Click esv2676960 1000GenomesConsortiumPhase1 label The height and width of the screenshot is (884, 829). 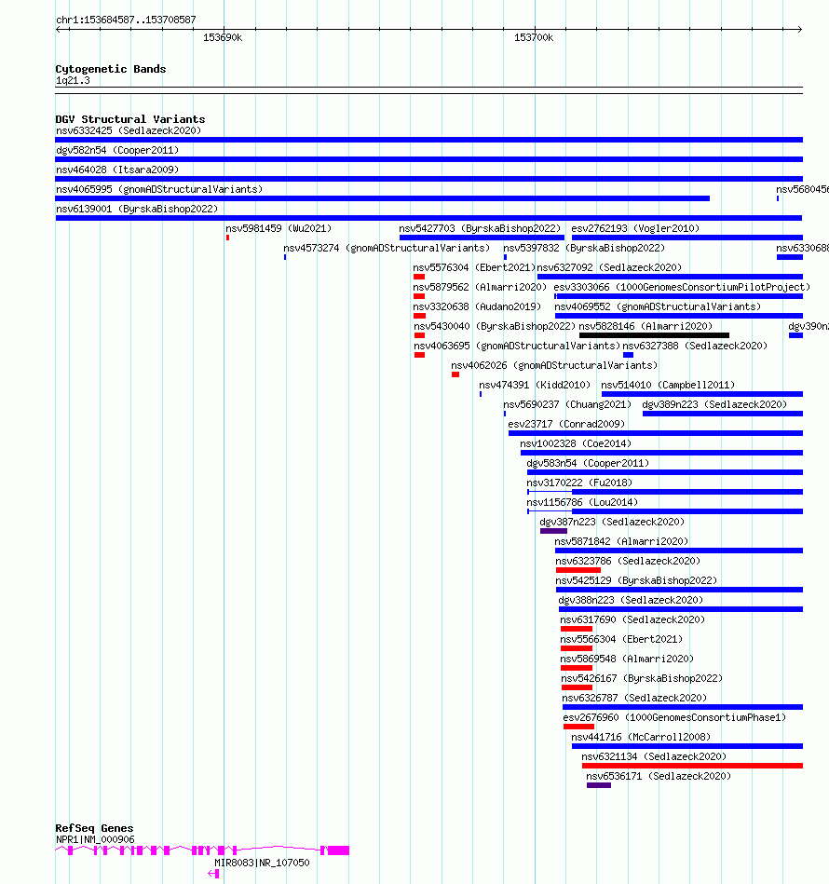tap(674, 718)
